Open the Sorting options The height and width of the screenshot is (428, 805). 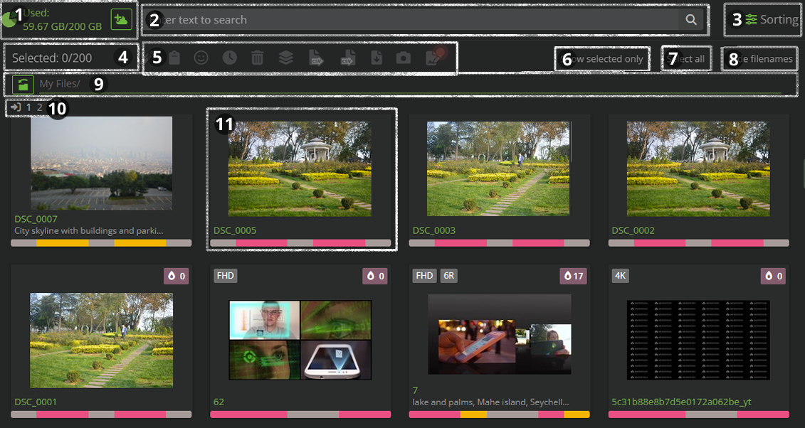coord(772,20)
